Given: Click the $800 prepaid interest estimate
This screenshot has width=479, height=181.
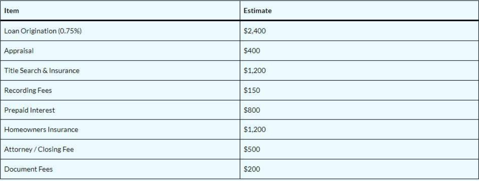Looking at the screenshot, I should 252,110.
